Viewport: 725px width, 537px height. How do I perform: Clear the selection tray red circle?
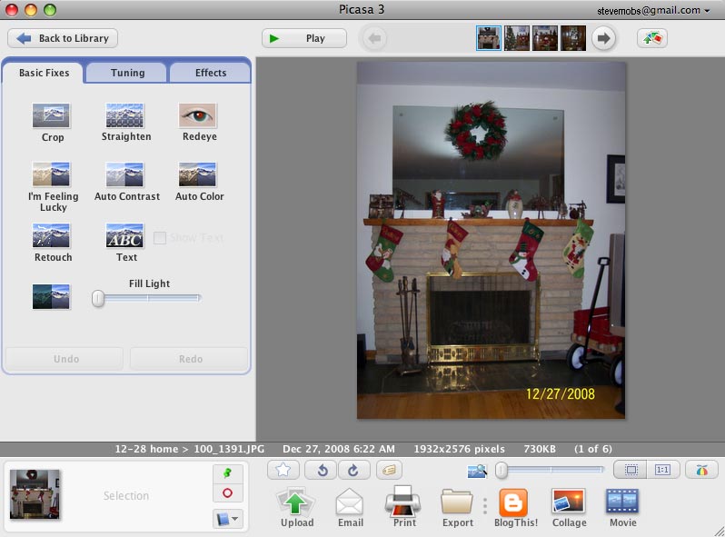(x=227, y=492)
